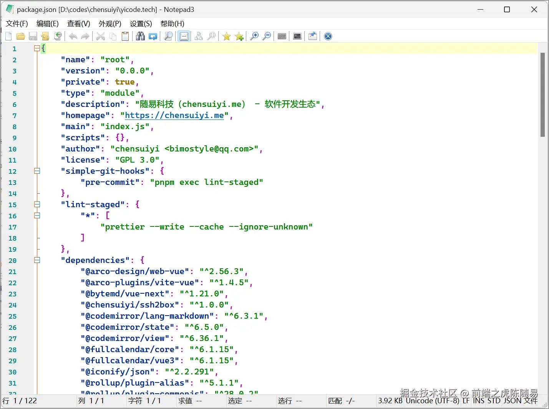Toggle the LF line ending status field

[x=466, y=401]
